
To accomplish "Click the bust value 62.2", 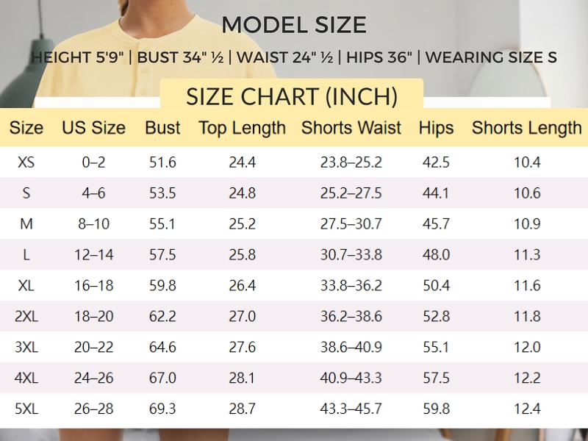I will pos(162,317).
